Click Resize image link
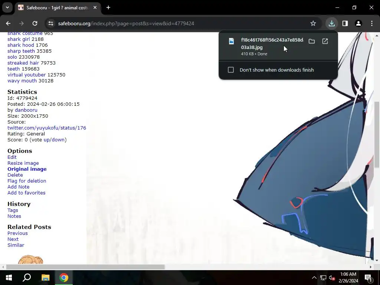380x285 pixels. pyautogui.click(x=23, y=163)
